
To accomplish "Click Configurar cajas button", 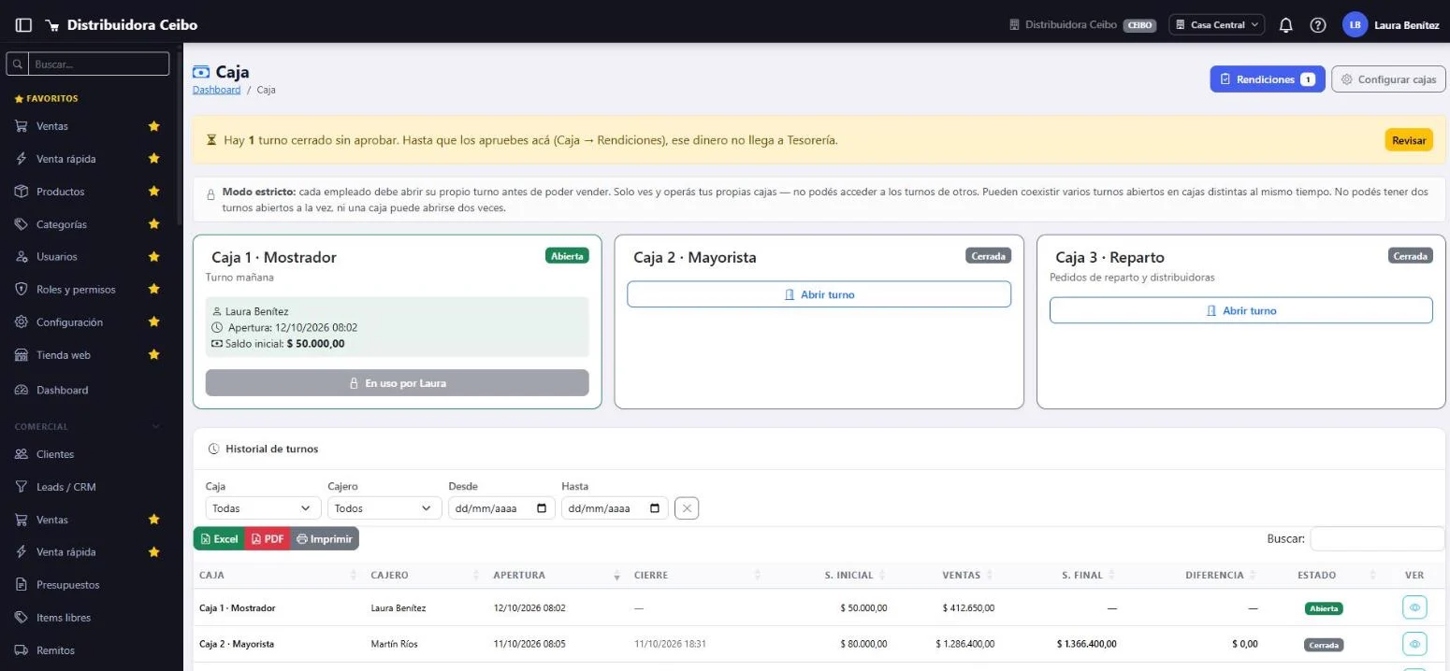I will tap(1388, 79).
